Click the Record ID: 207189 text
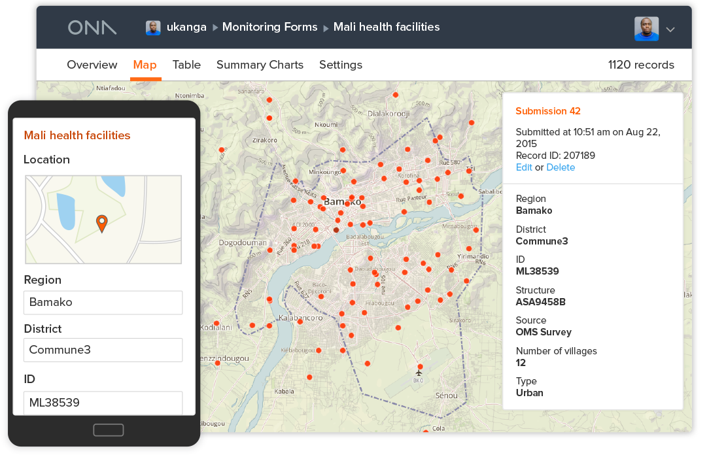 (555, 156)
